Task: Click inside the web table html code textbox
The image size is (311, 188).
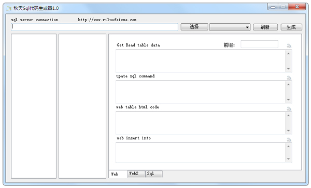Action: click(201, 123)
